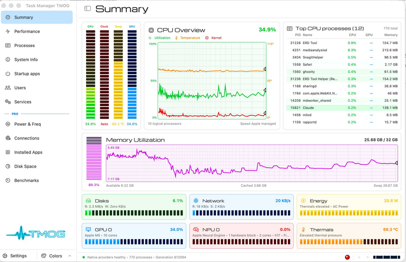Open the Colors button

[x=56, y=256]
